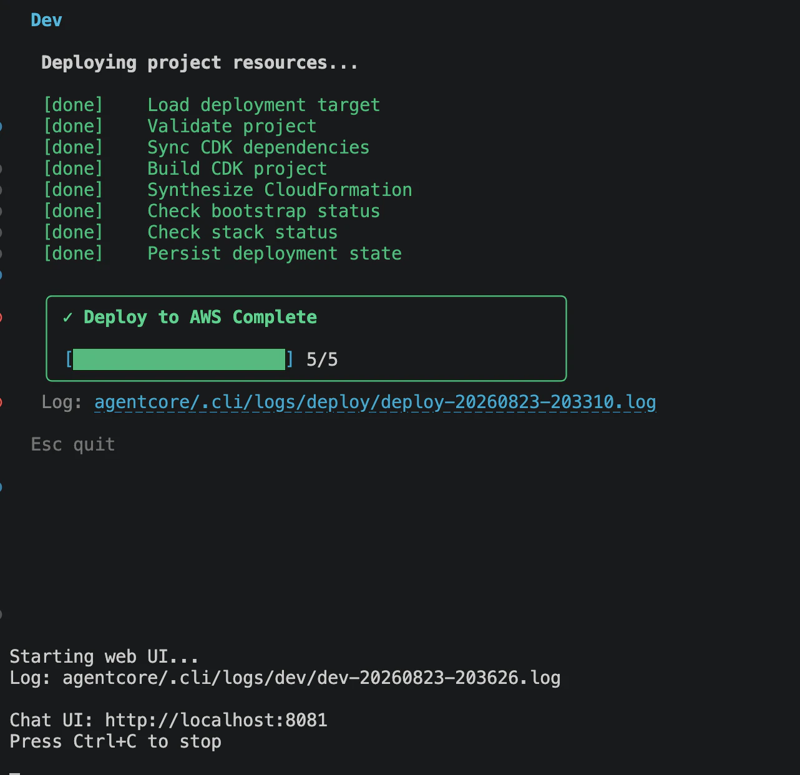This screenshot has width=800, height=775.
Task: Click the 5/5 progress counter
Action: tap(322, 359)
